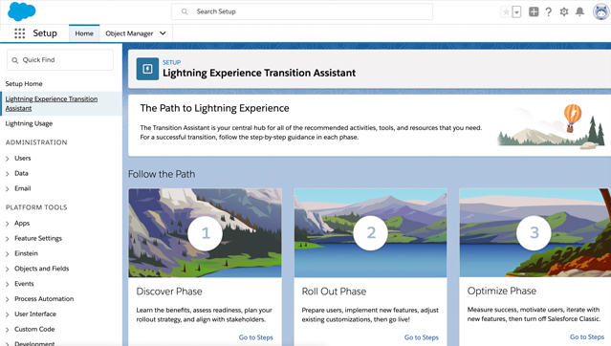Open the help question mark icon
Screen dimensions: 611x346
pyautogui.click(x=548, y=11)
